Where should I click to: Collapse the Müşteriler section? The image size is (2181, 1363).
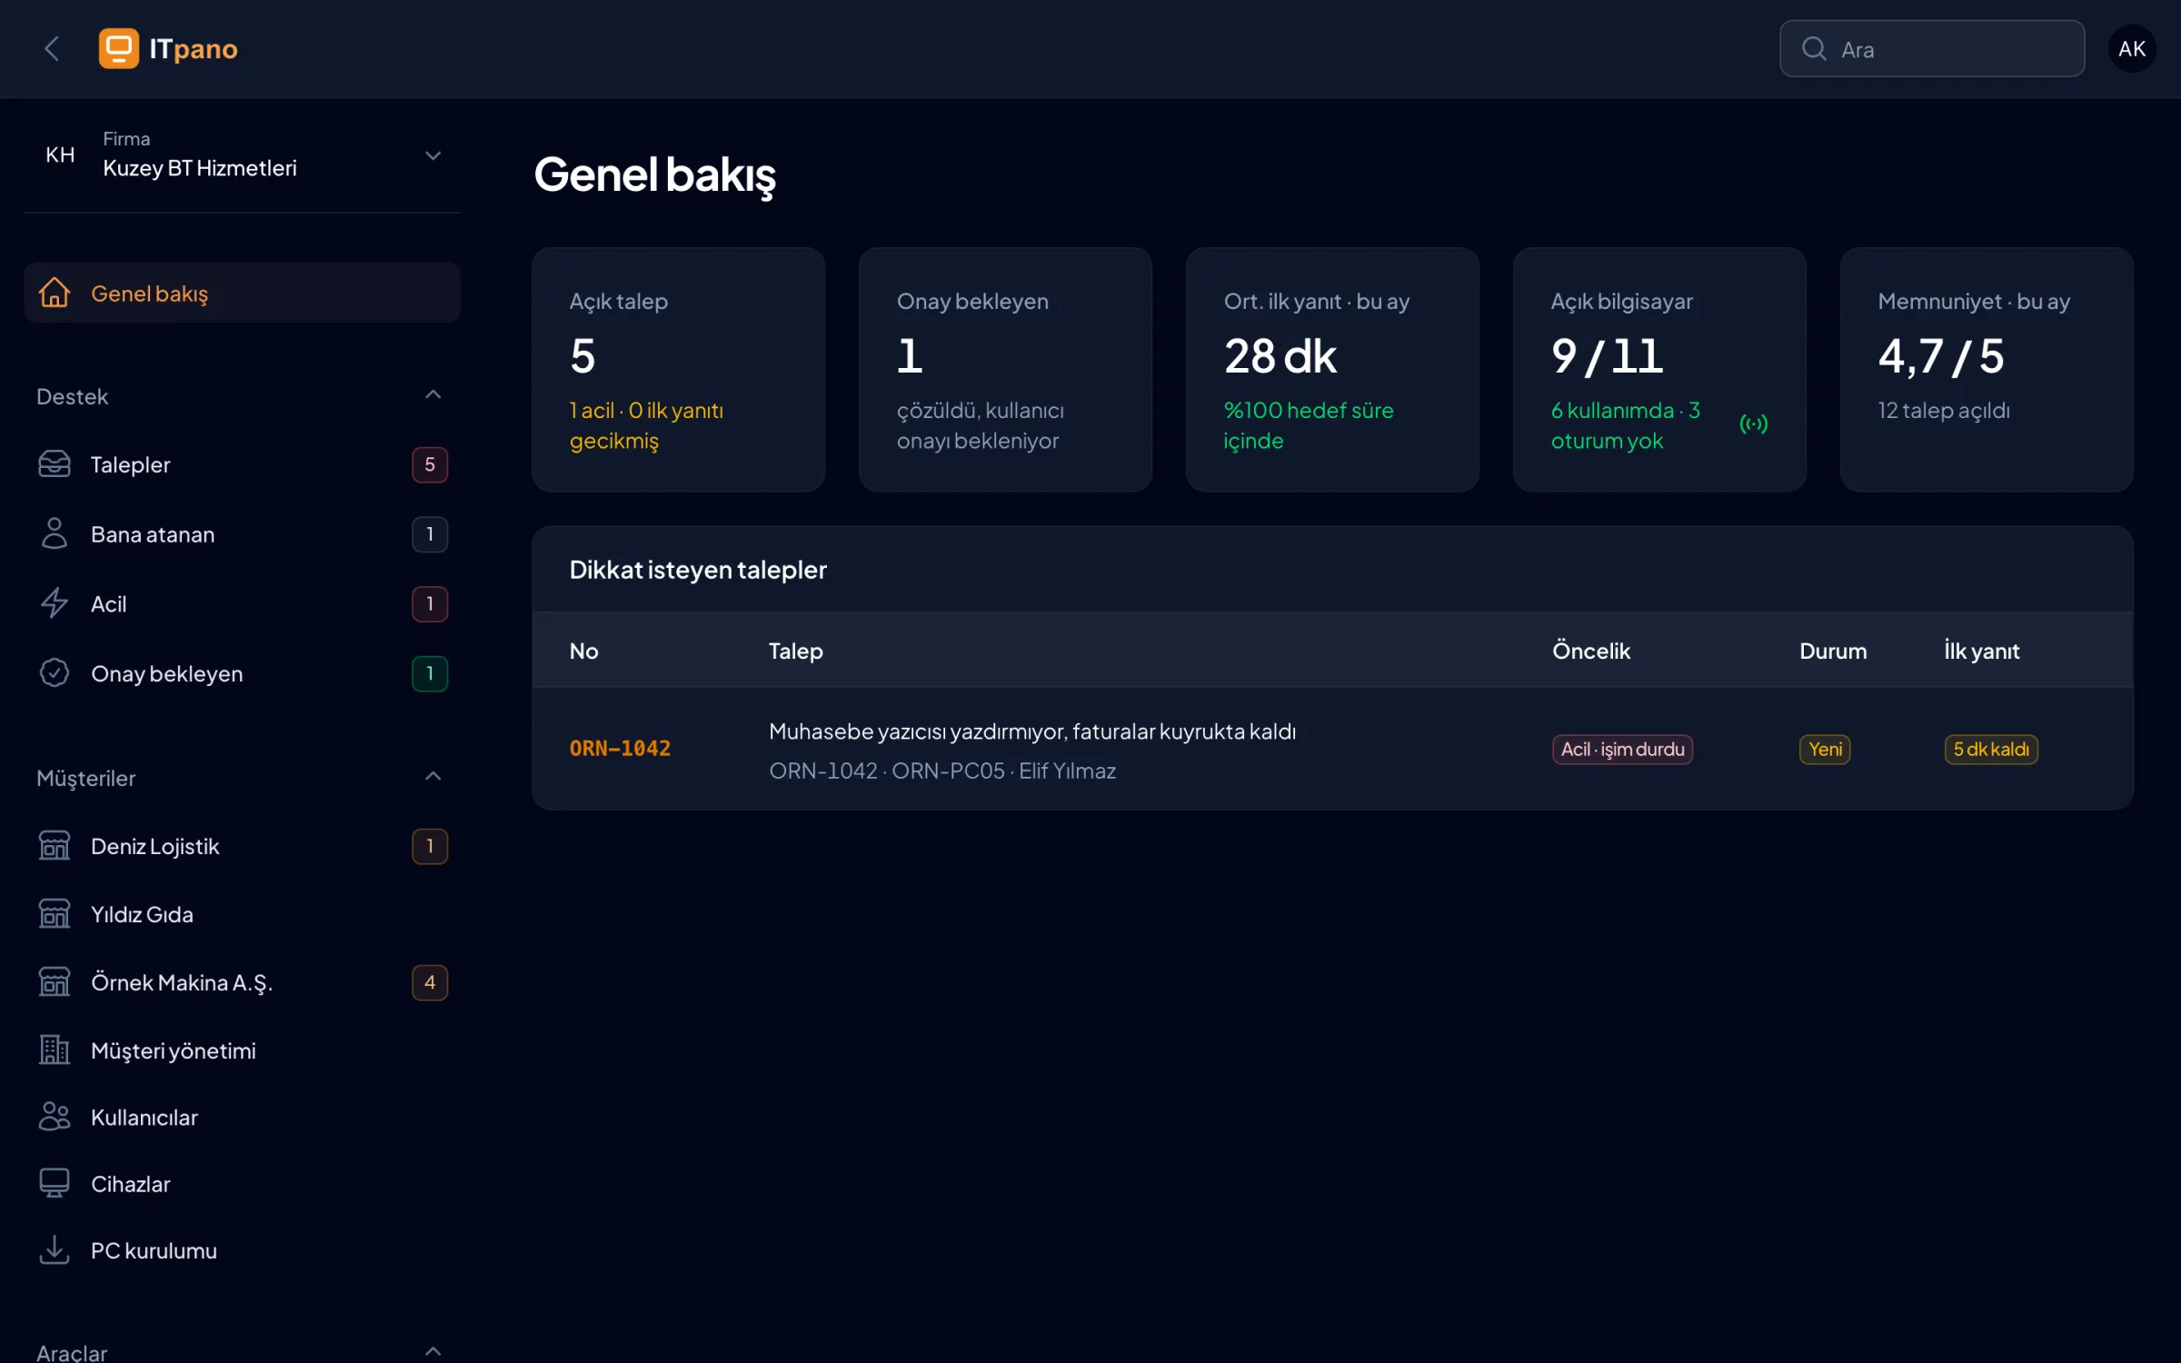coord(433,777)
